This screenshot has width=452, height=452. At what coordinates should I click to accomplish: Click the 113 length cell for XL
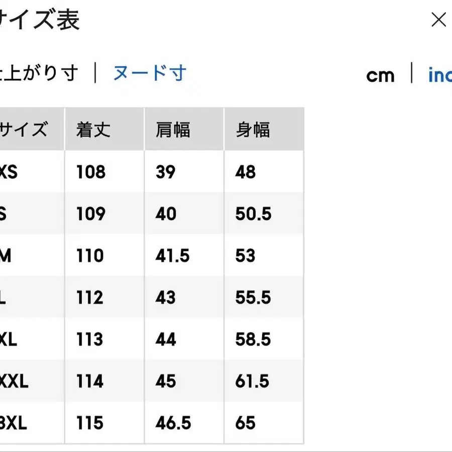(x=91, y=340)
